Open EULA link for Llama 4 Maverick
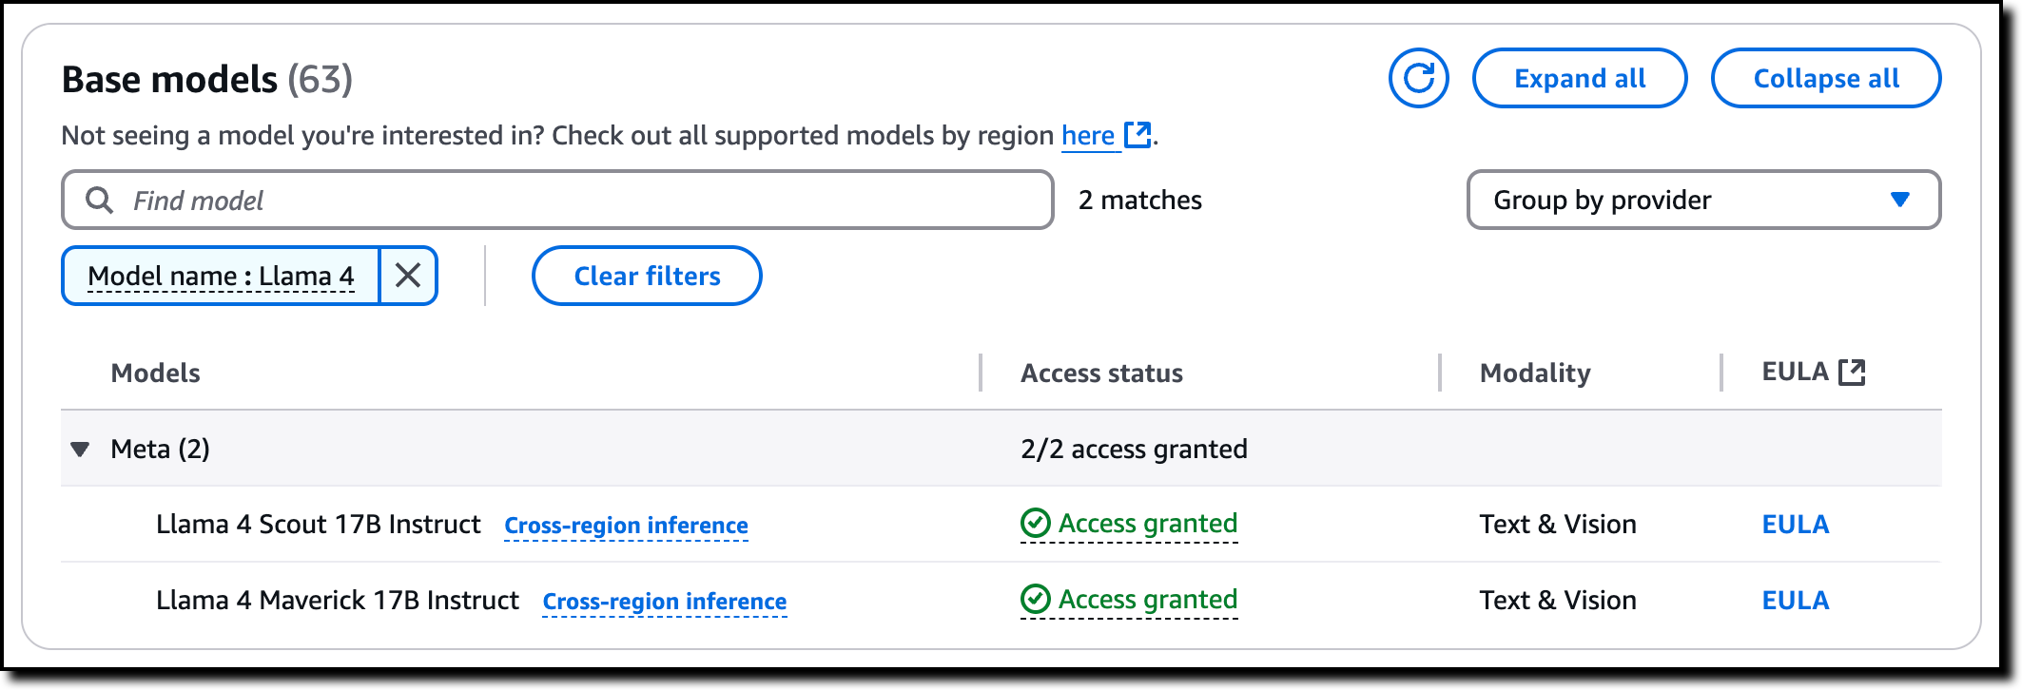Screen dimensions: 2022x690 (1795, 600)
